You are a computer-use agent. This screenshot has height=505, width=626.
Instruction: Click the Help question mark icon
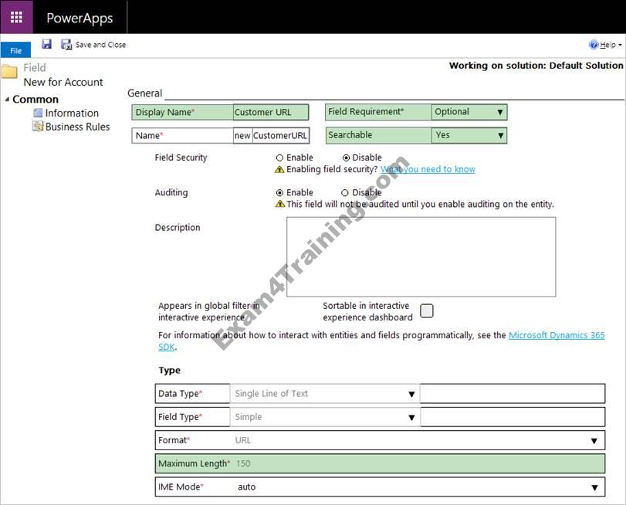click(594, 45)
